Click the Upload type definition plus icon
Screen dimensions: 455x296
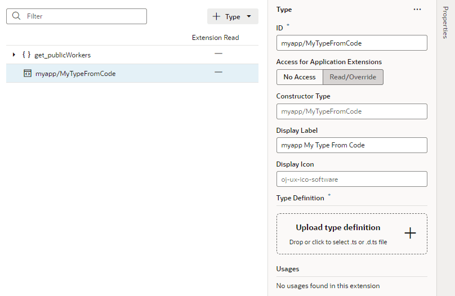410,233
